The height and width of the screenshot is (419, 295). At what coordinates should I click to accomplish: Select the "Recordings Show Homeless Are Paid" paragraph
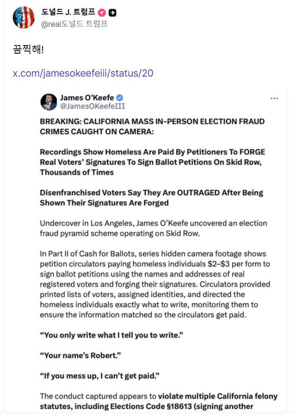coord(152,162)
